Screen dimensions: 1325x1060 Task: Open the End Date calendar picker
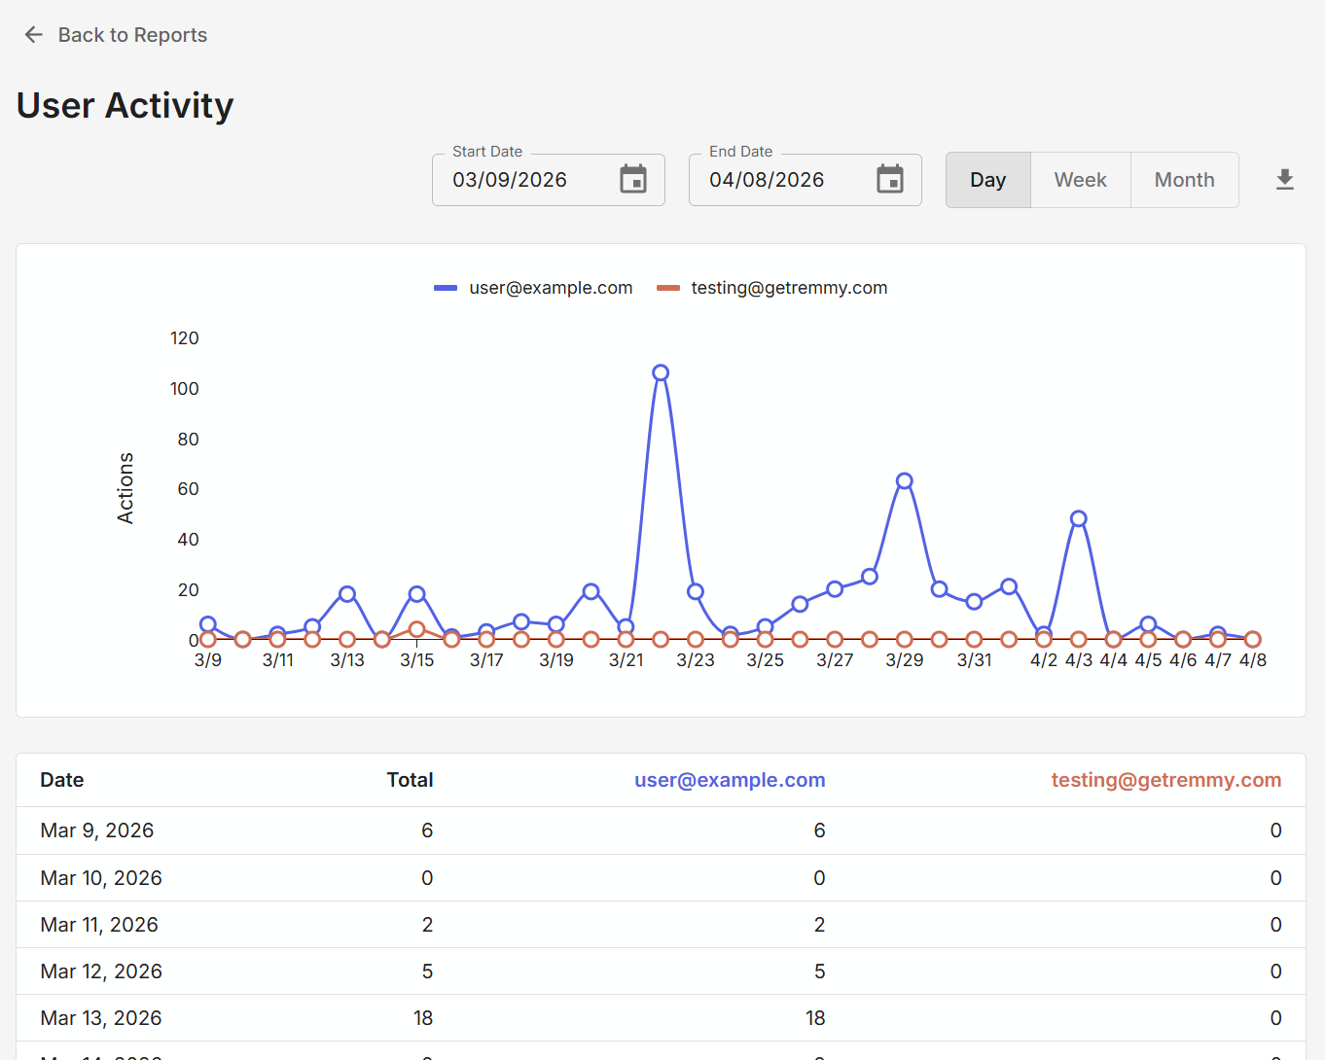[x=890, y=179]
